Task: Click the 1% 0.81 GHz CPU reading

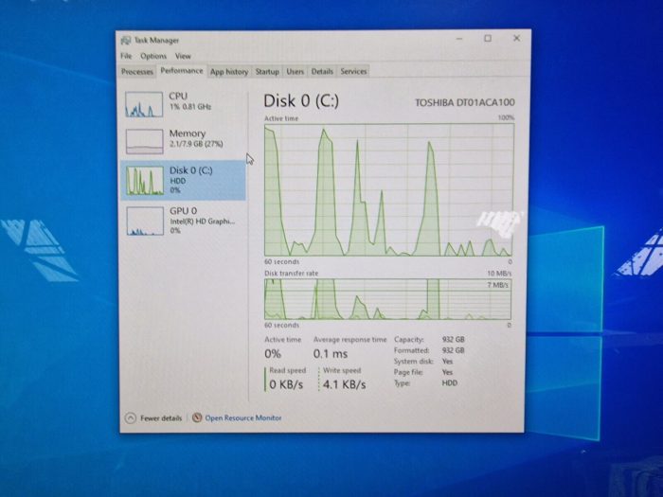Action: [x=190, y=107]
